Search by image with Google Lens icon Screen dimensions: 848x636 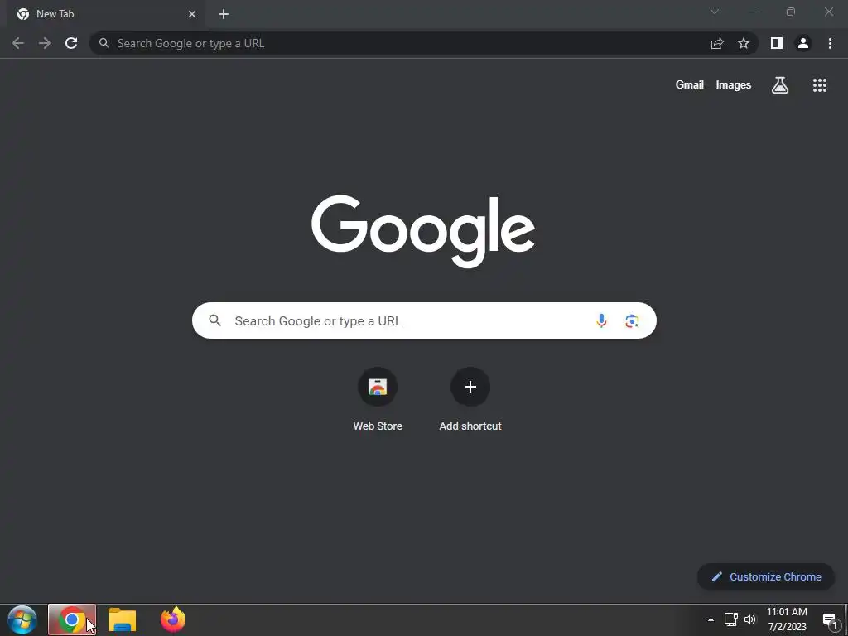coord(632,320)
